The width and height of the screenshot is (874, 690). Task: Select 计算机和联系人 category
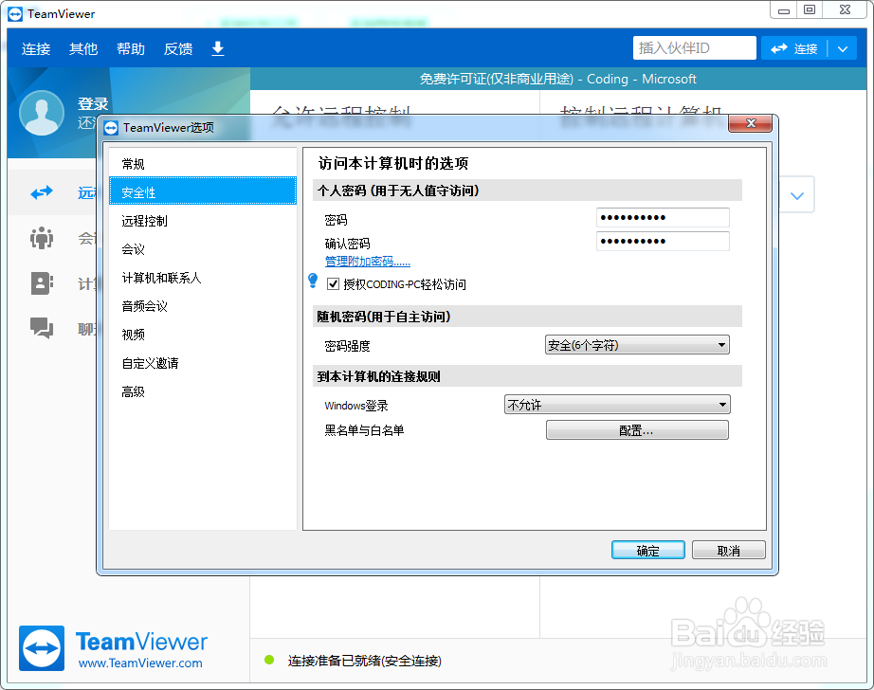(203, 278)
